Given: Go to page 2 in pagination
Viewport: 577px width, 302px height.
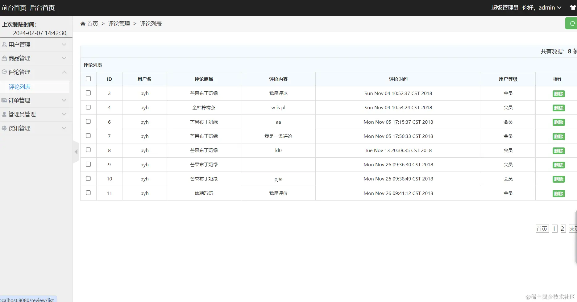Looking at the screenshot, I should tap(563, 229).
